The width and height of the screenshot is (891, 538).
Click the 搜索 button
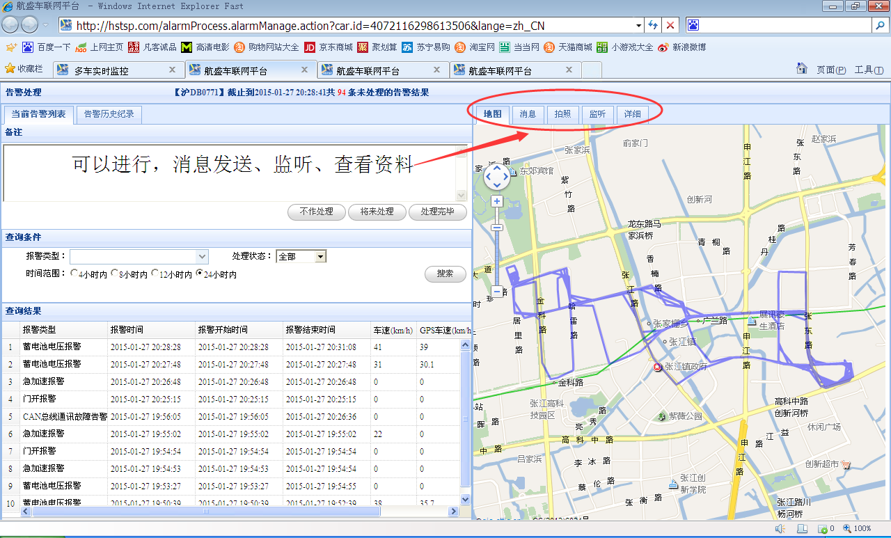(x=445, y=274)
